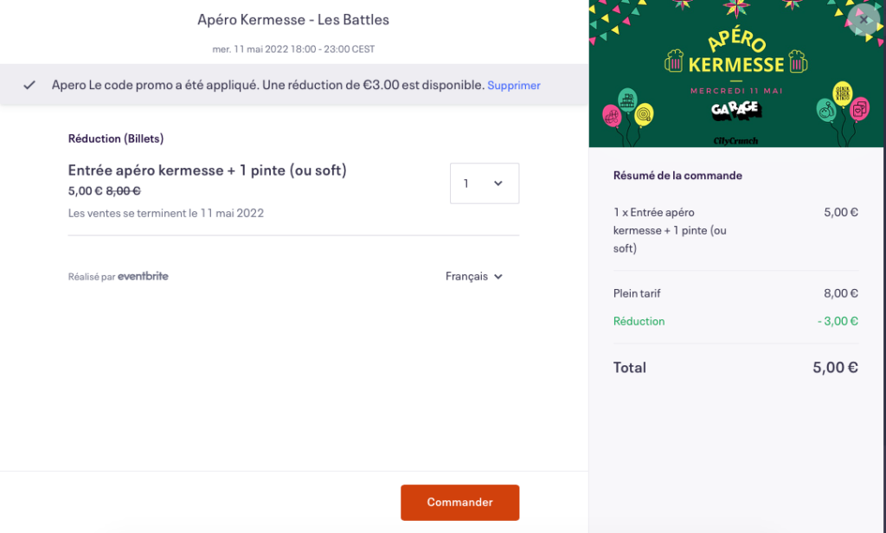Image resolution: width=886 pixels, height=533 pixels.
Task: Click the Garage logo on banner
Action: 735,109
